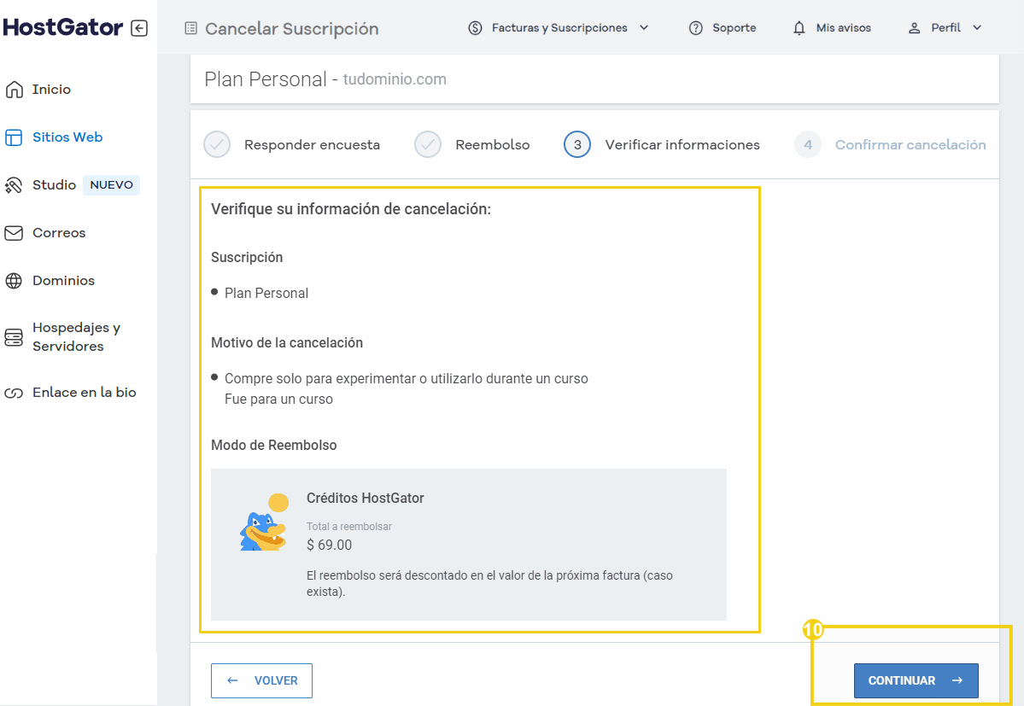1024x706 pixels.
Task: Click the Cancelar Suscripción list icon
Action: tap(190, 28)
